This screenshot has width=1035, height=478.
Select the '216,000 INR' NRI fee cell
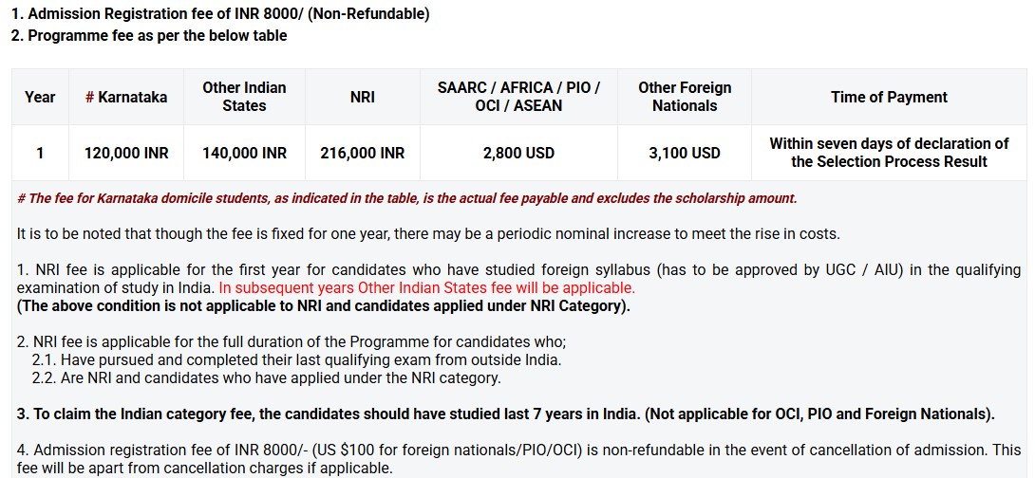363,153
